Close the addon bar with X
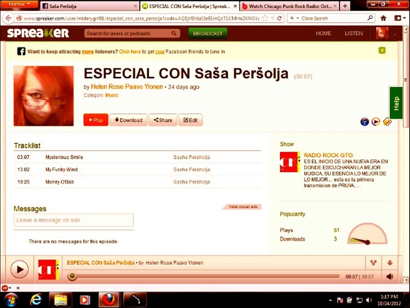This screenshot has height=308, width=410. (18, 288)
